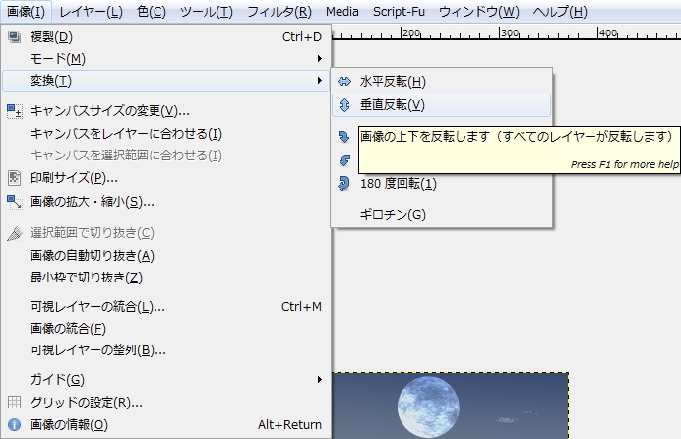Choose 可視レイヤーの整列(B)...
Viewport: 681px width, 439px height.
[165, 350]
